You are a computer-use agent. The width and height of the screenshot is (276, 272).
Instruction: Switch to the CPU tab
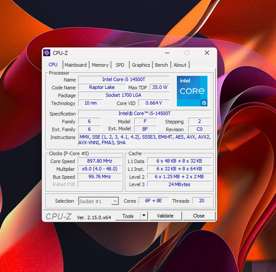[x=53, y=65]
